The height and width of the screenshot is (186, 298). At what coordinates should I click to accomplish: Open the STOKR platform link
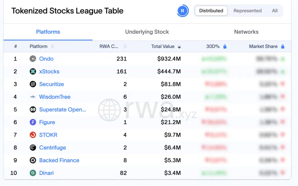[48, 135]
